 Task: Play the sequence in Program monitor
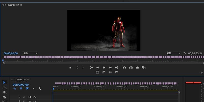point(104,68)
